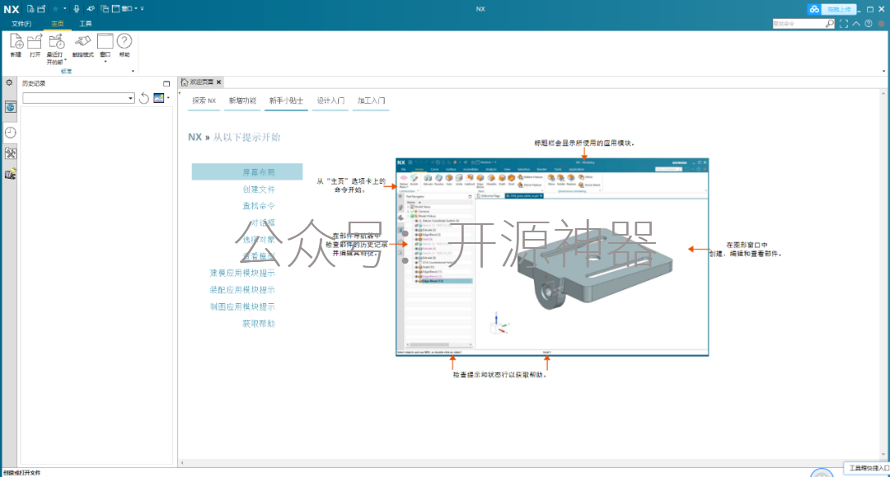890x477 pixels.
Task: Maximize the 历史记录 panel
Action: point(166,83)
